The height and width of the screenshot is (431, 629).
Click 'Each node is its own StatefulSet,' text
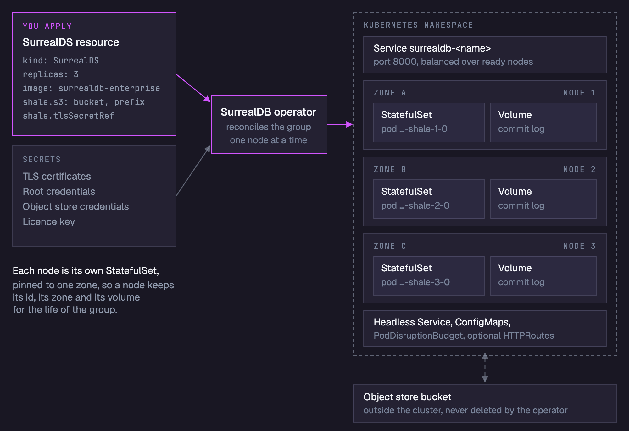pyautogui.click(x=86, y=270)
